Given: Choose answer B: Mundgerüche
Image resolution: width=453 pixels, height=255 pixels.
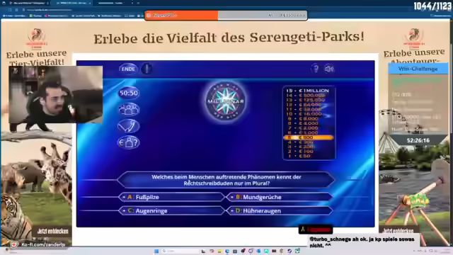Looking at the screenshot, I should [x=280, y=197].
